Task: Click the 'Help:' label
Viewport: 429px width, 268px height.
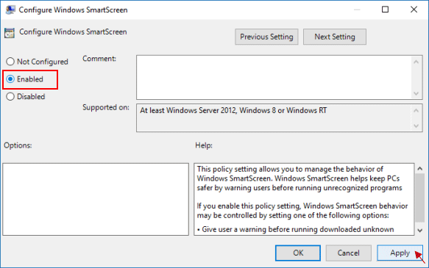Action: (204, 145)
